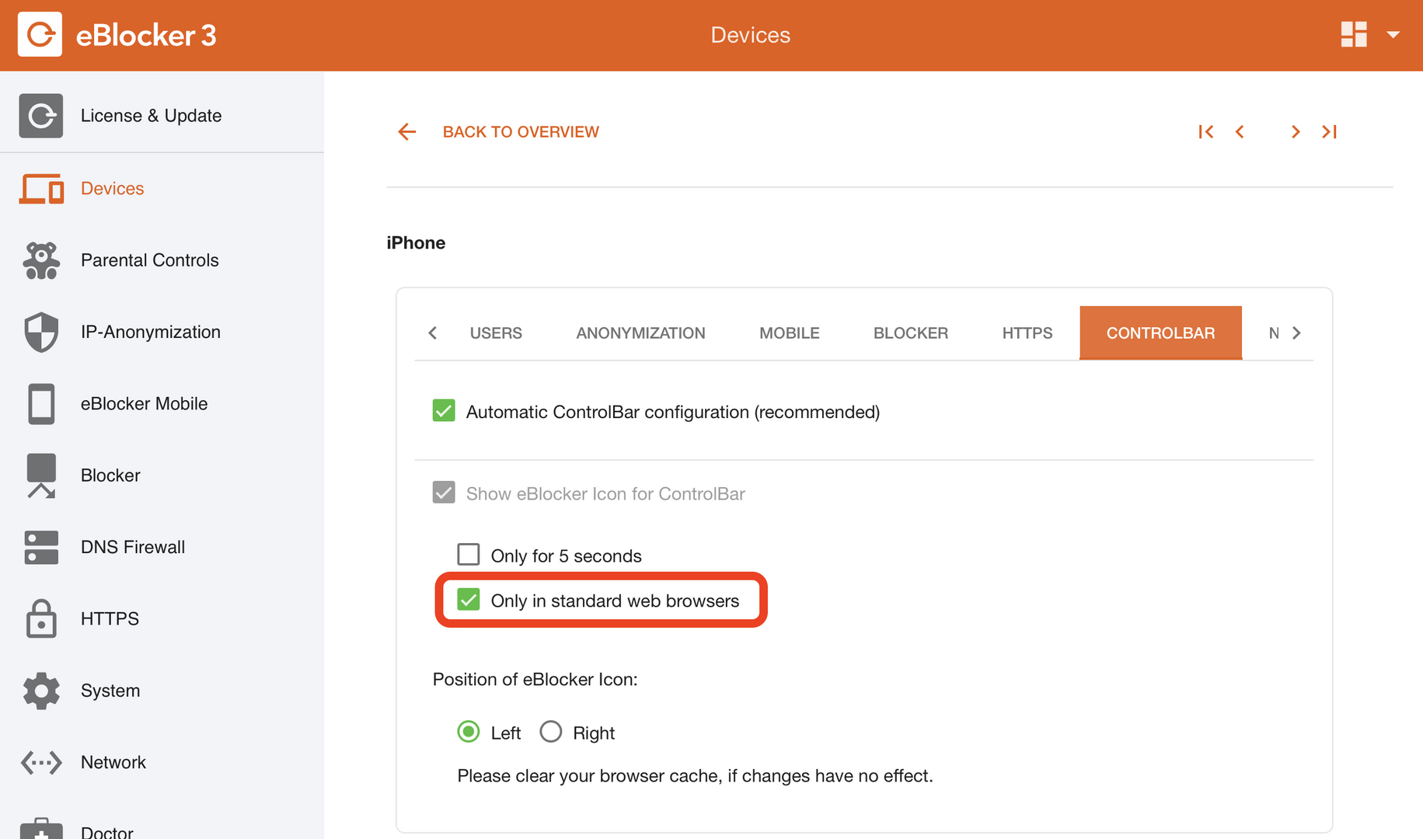Image resolution: width=1423 pixels, height=839 pixels.
Task: Click BACK TO OVERVIEW link
Action: tap(521, 132)
